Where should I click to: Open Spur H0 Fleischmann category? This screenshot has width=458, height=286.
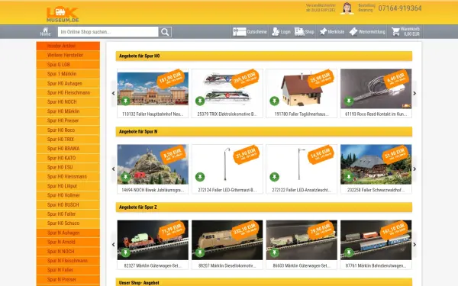[68, 92]
